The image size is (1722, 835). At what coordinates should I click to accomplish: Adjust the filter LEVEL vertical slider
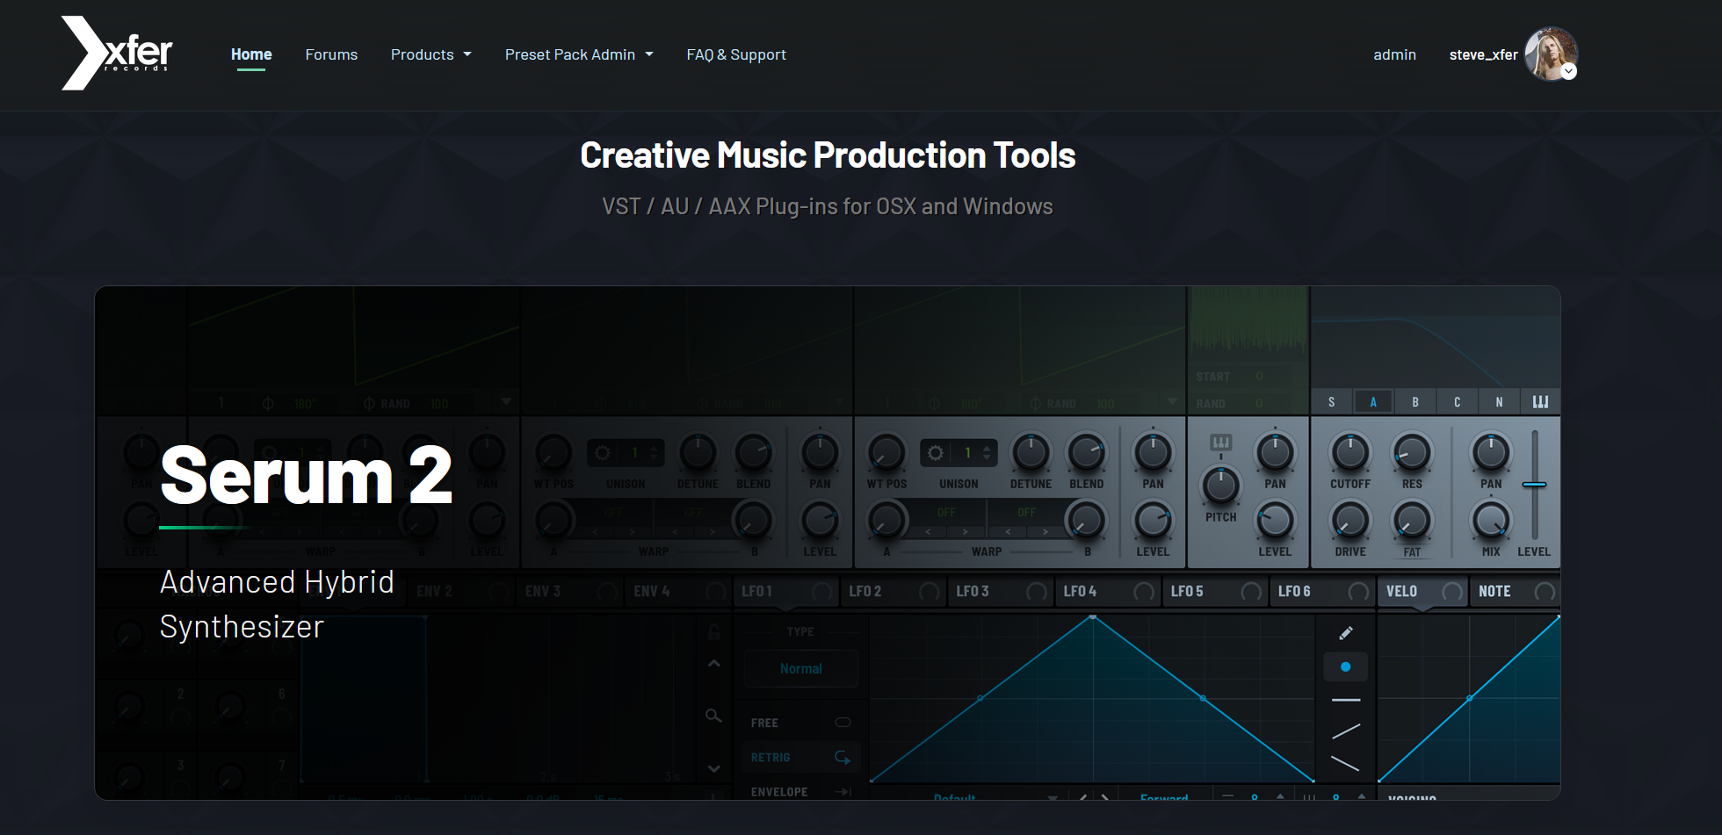pyautogui.click(x=1534, y=485)
